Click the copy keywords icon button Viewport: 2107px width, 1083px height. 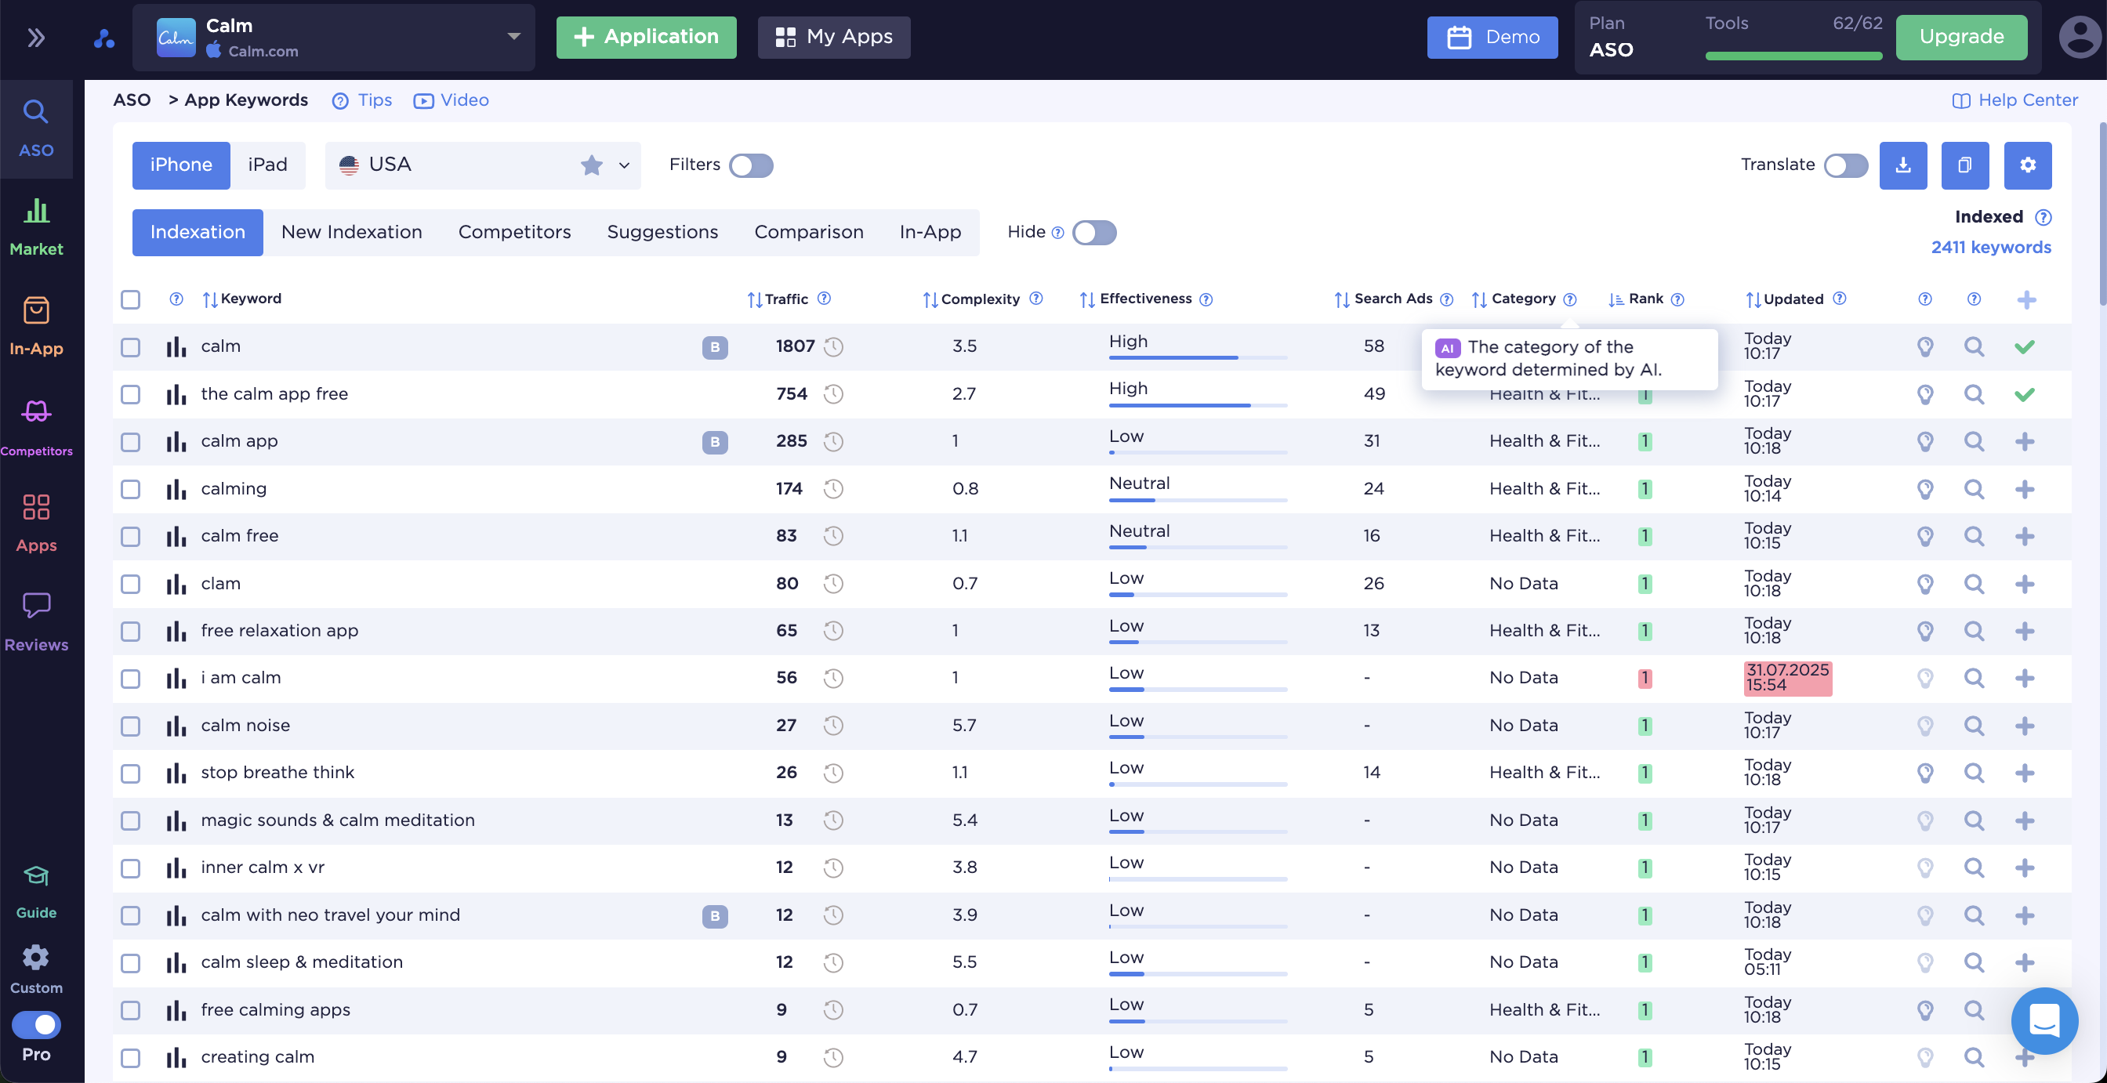tap(1964, 165)
